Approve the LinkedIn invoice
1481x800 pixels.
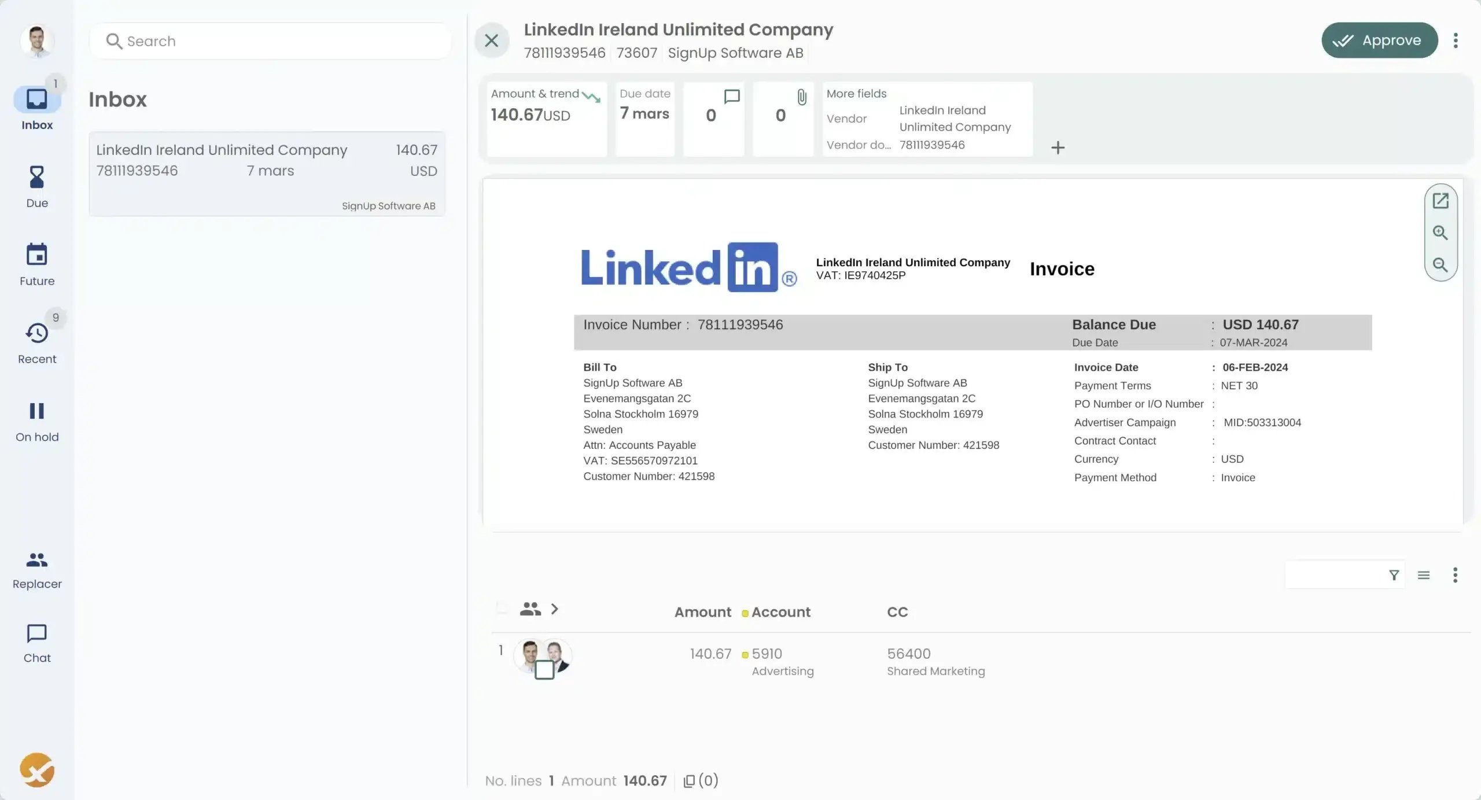[x=1379, y=40]
